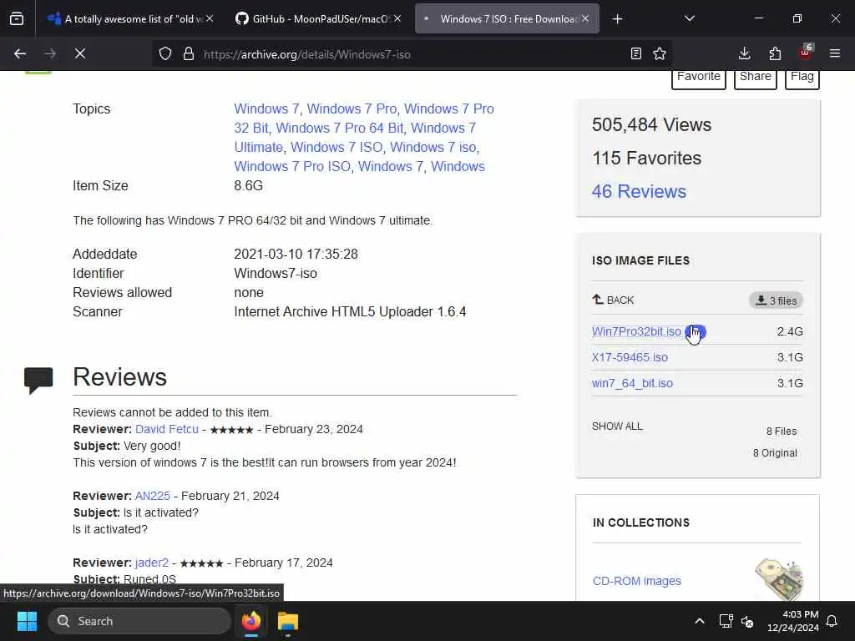Toggle reader view icon
Screen dimensions: 855x641
point(635,53)
